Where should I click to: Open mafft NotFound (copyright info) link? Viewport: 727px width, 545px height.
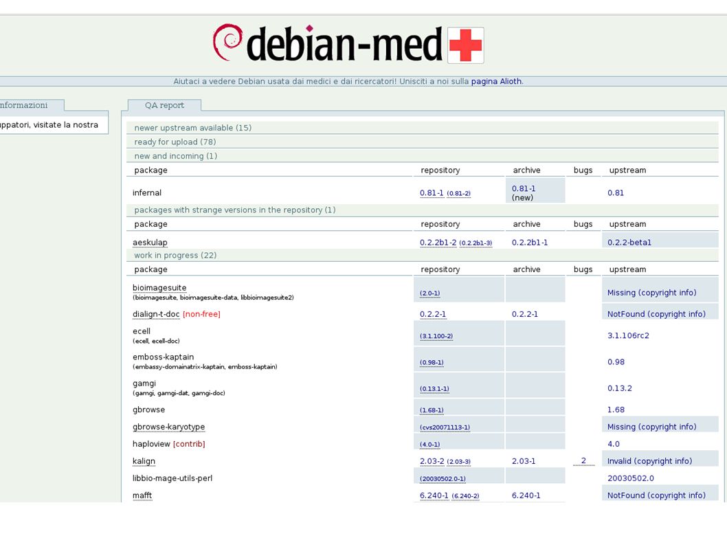pos(656,496)
